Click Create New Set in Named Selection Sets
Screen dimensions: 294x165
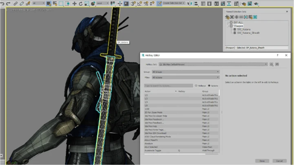click(227, 17)
